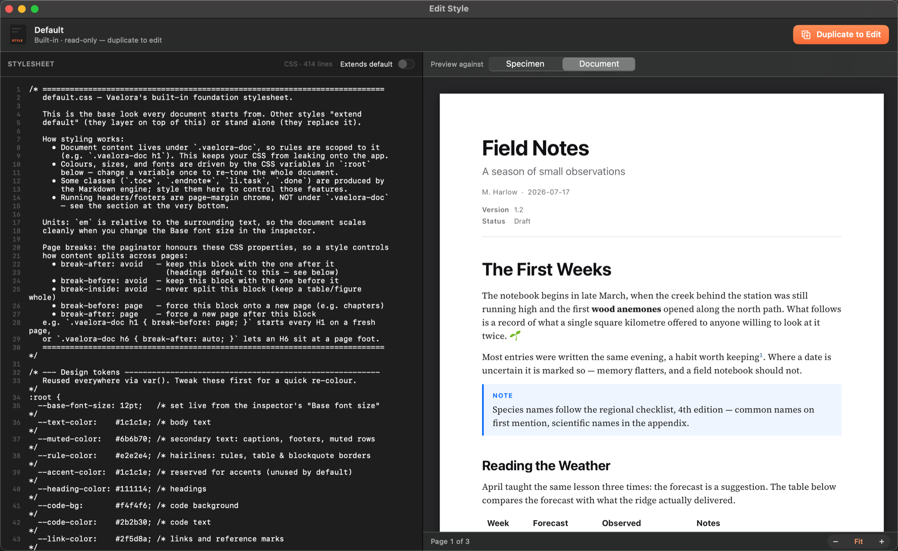Click the 'Preview against' label
Image resolution: width=898 pixels, height=551 pixels.
(457, 64)
